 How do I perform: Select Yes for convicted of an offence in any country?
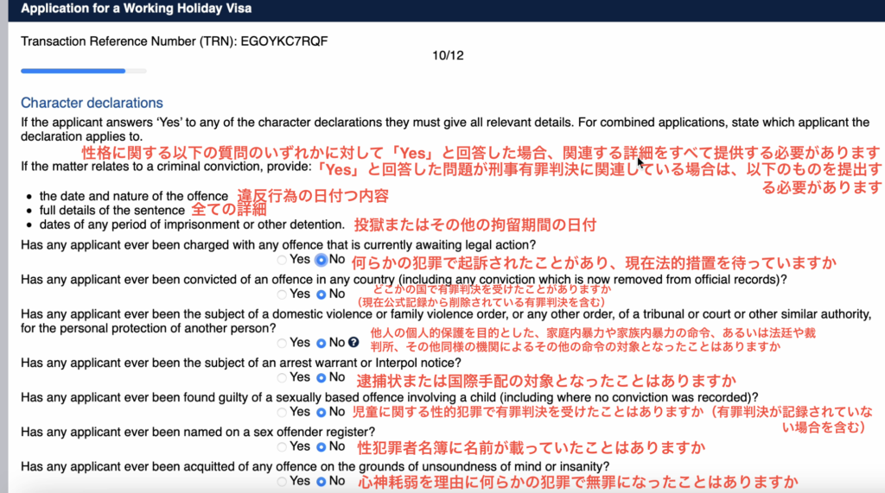(282, 294)
